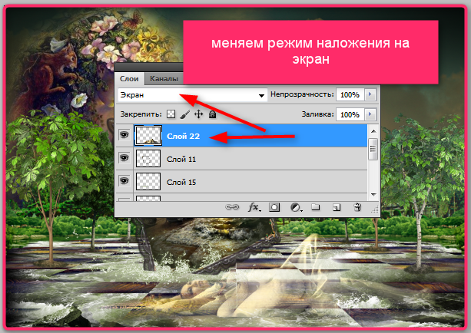
Task: Add a layer mask
Action: point(274,207)
